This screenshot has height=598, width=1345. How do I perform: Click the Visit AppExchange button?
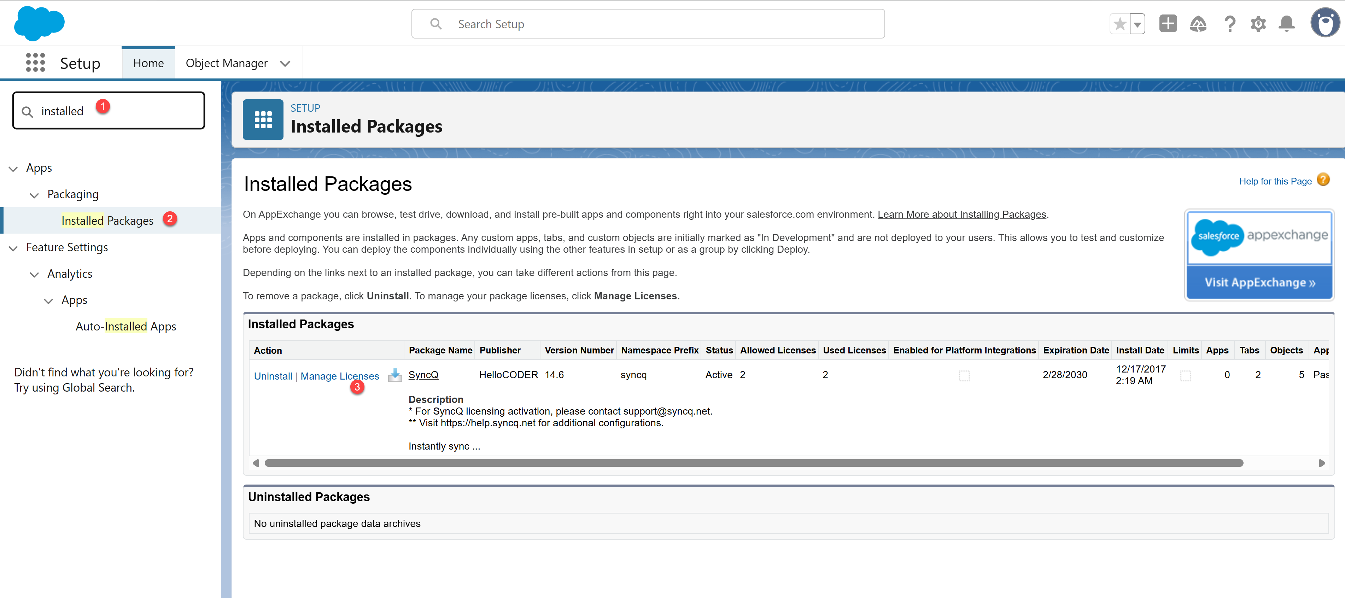[x=1260, y=282]
